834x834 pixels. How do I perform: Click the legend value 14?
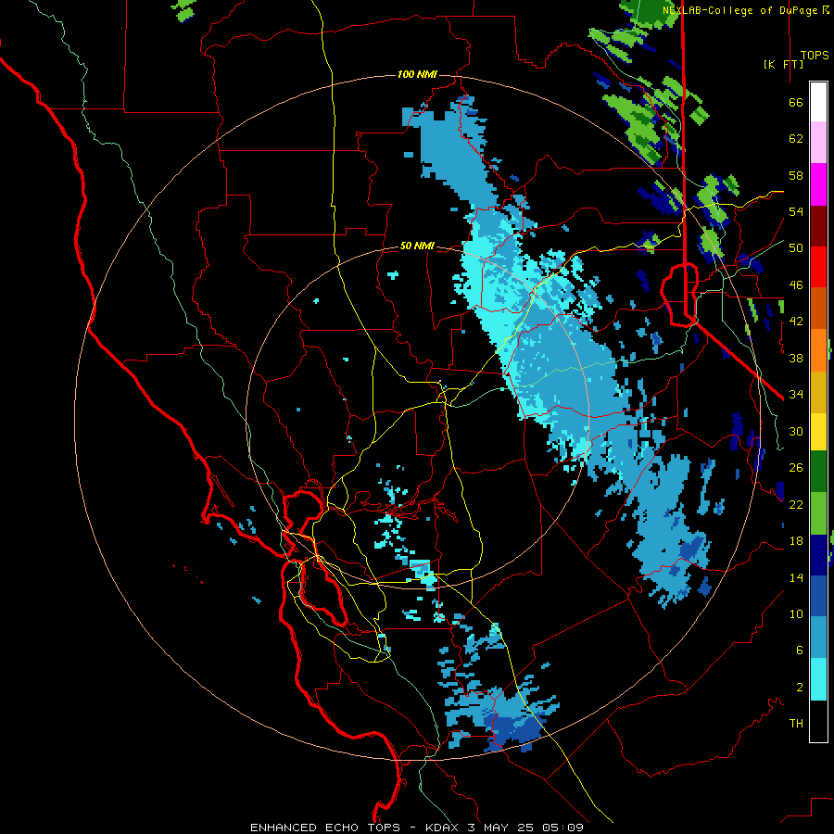(x=796, y=577)
